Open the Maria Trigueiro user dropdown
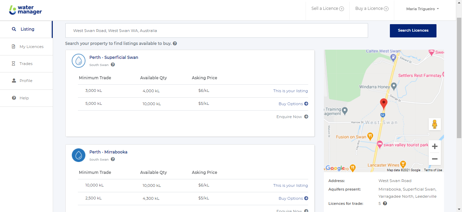The height and width of the screenshot is (212, 462). pyautogui.click(x=423, y=9)
